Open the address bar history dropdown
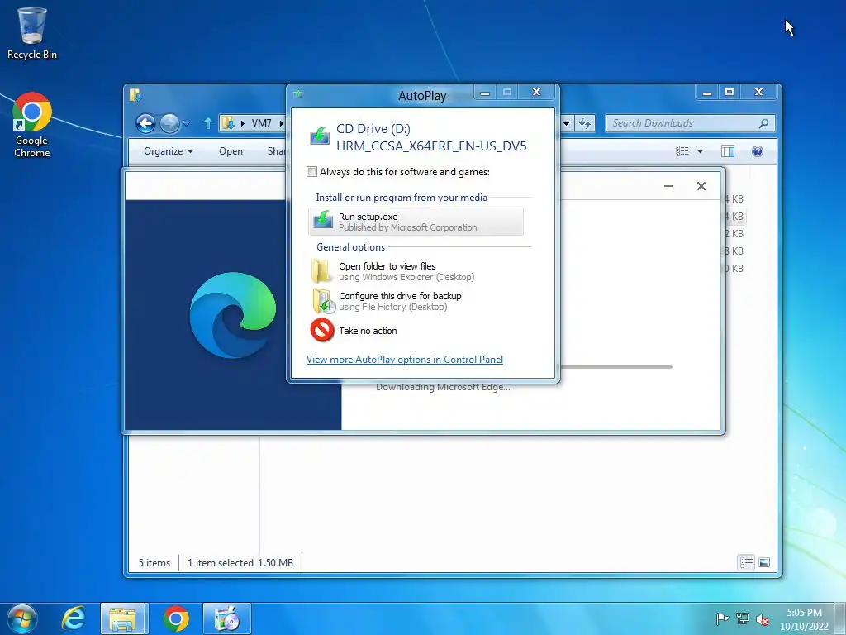 coord(566,123)
